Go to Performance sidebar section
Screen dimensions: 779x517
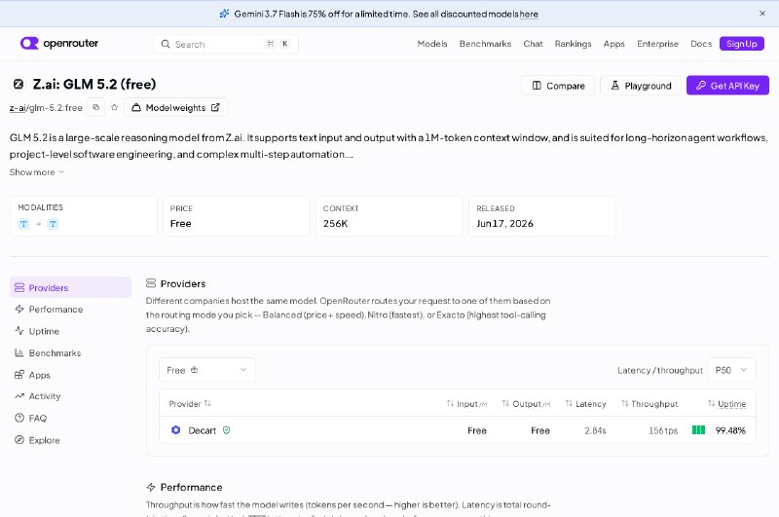coord(70,309)
